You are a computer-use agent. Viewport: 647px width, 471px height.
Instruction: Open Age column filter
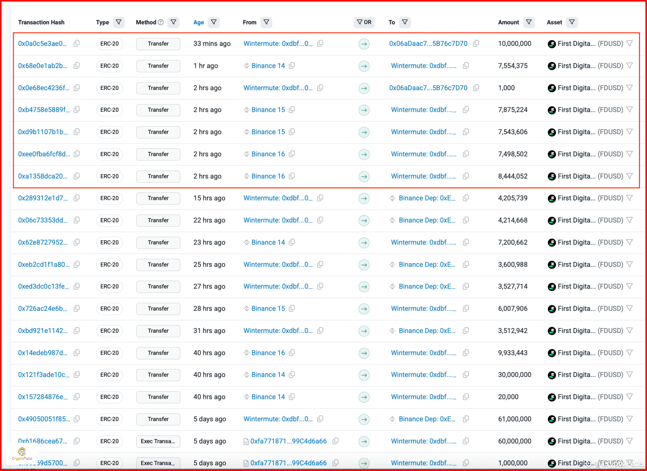pyautogui.click(x=214, y=22)
